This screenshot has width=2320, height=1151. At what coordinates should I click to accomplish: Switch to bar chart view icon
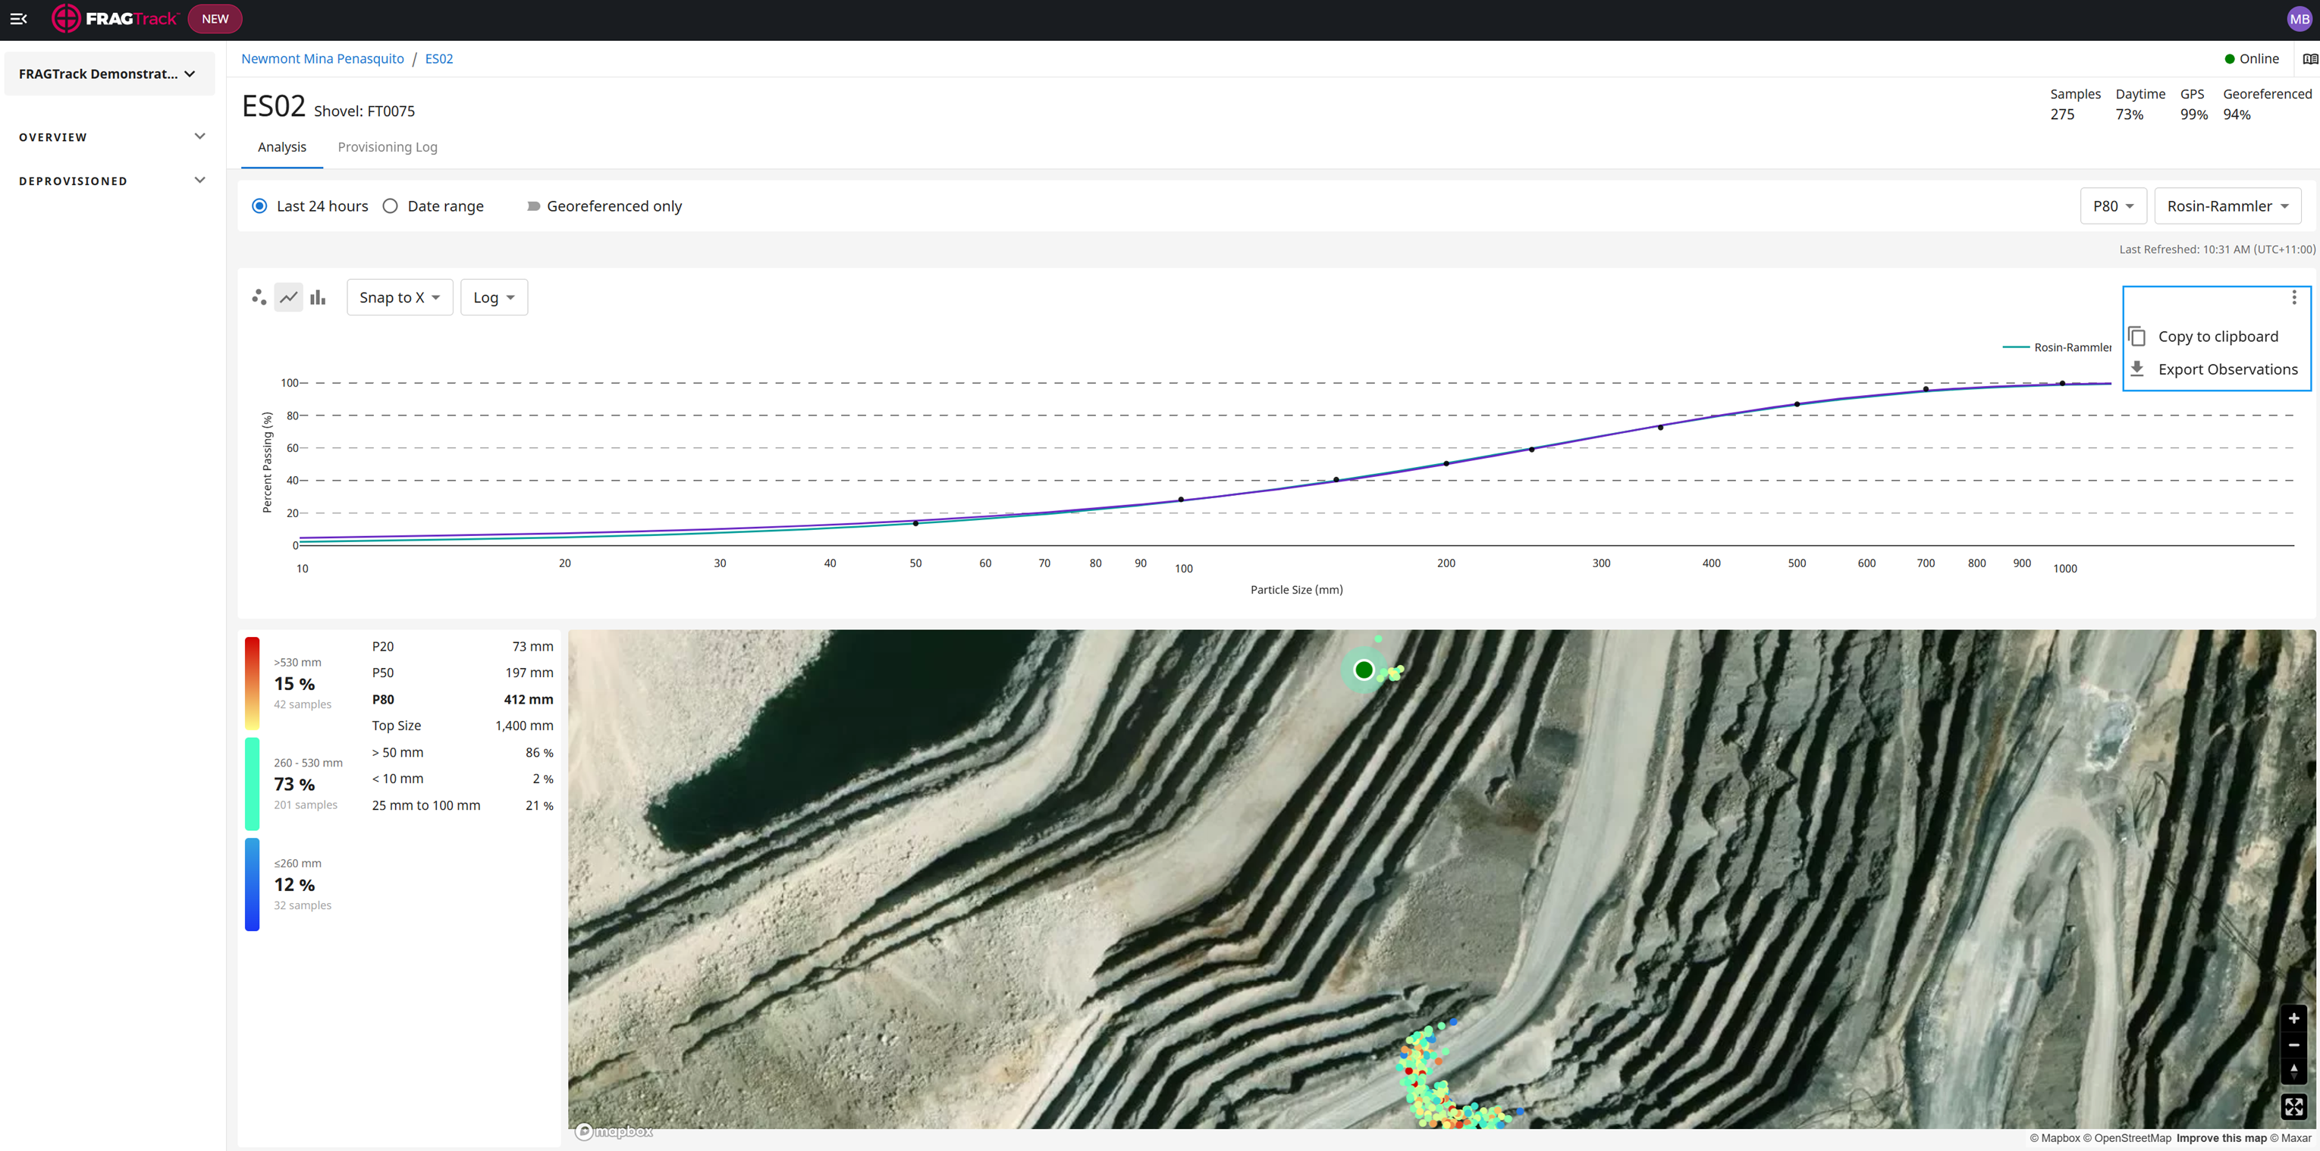[318, 297]
